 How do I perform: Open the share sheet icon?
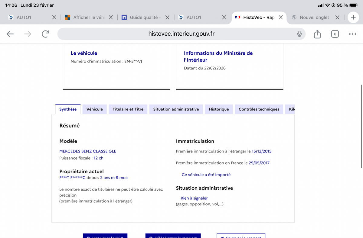click(x=317, y=34)
